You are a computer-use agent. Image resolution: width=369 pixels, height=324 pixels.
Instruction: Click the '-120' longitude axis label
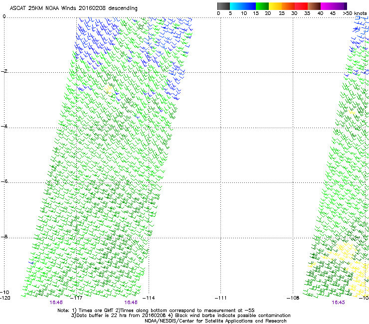point(5,298)
